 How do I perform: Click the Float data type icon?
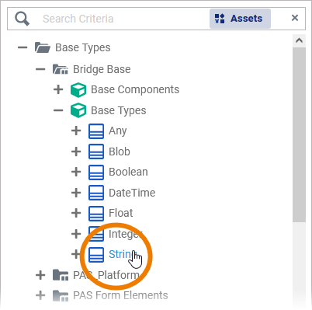click(x=96, y=214)
